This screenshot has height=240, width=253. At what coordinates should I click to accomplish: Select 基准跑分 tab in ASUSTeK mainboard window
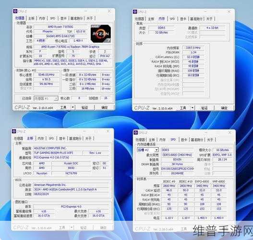pyautogui.click(x=75, y=138)
